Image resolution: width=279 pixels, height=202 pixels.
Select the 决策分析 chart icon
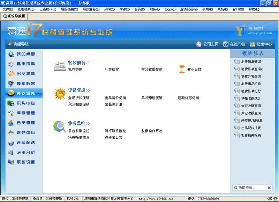click(11, 152)
